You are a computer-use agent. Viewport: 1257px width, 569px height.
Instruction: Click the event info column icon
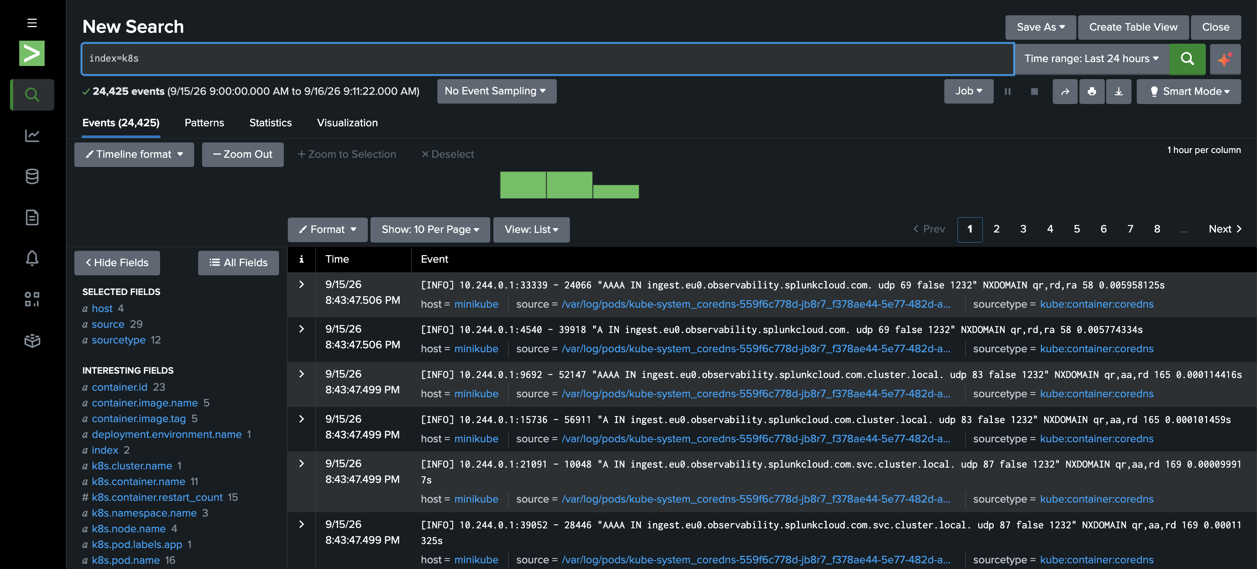coord(301,259)
